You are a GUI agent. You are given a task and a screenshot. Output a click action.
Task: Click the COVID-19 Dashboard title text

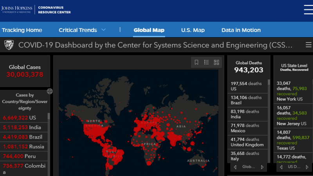[155, 45]
